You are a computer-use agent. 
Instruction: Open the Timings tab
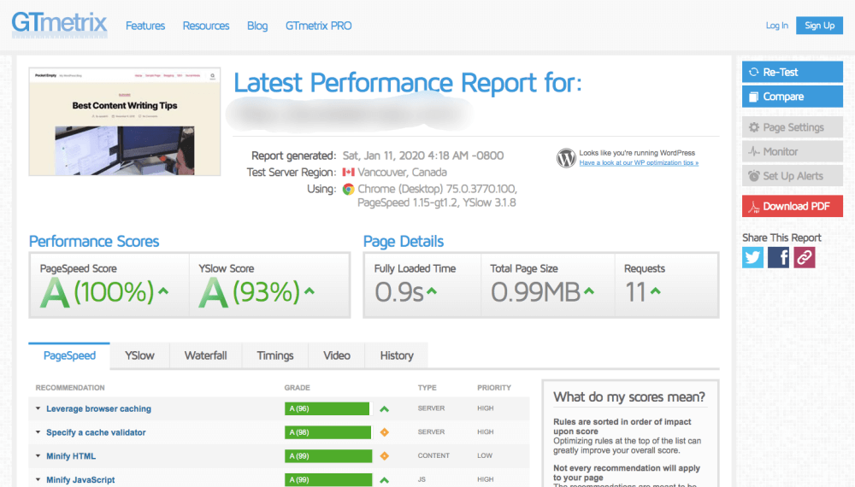coord(274,355)
